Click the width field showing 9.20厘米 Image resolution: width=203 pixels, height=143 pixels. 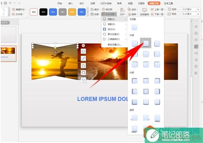point(189,14)
